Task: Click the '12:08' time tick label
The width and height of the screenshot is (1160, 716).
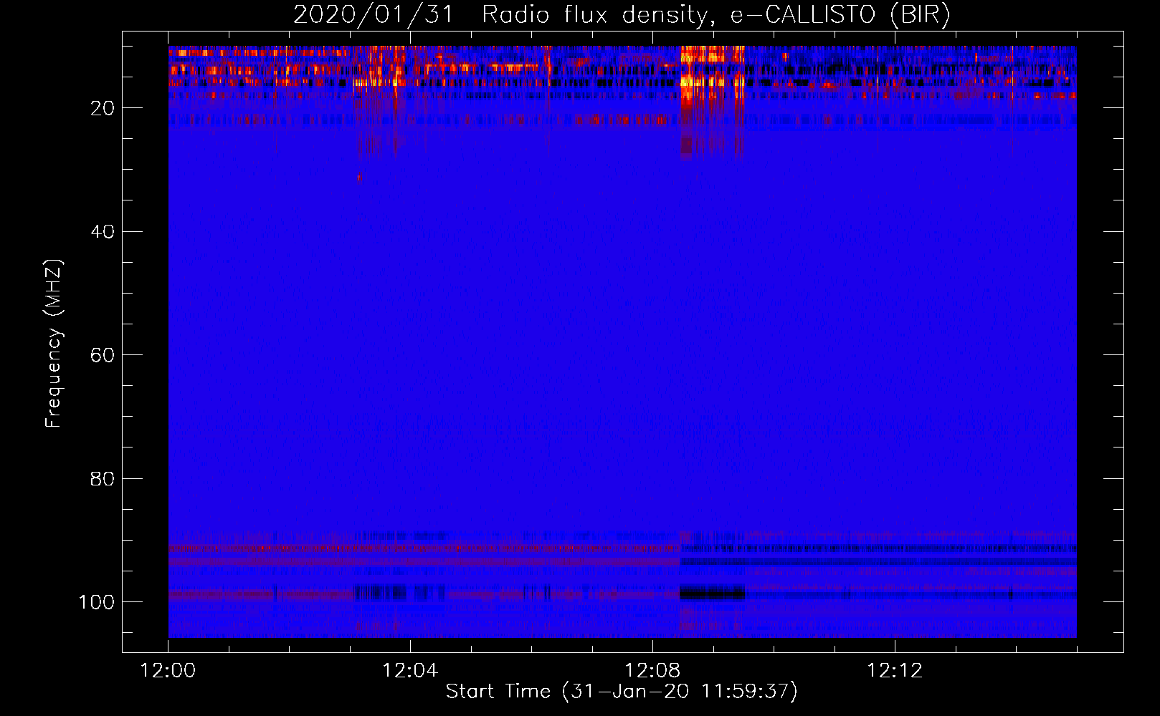Action: click(652, 671)
